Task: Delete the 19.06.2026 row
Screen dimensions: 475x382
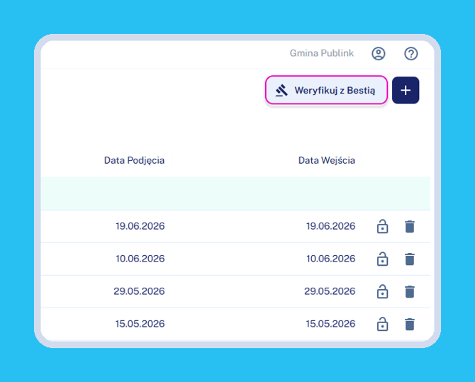Action: [x=410, y=227]
